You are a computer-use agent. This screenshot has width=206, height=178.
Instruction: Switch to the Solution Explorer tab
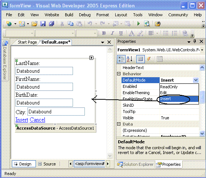pos(135,164)
